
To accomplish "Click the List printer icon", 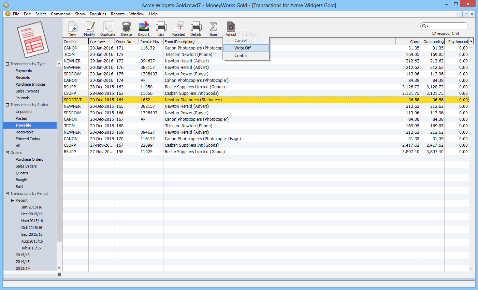I will point(161,27).
